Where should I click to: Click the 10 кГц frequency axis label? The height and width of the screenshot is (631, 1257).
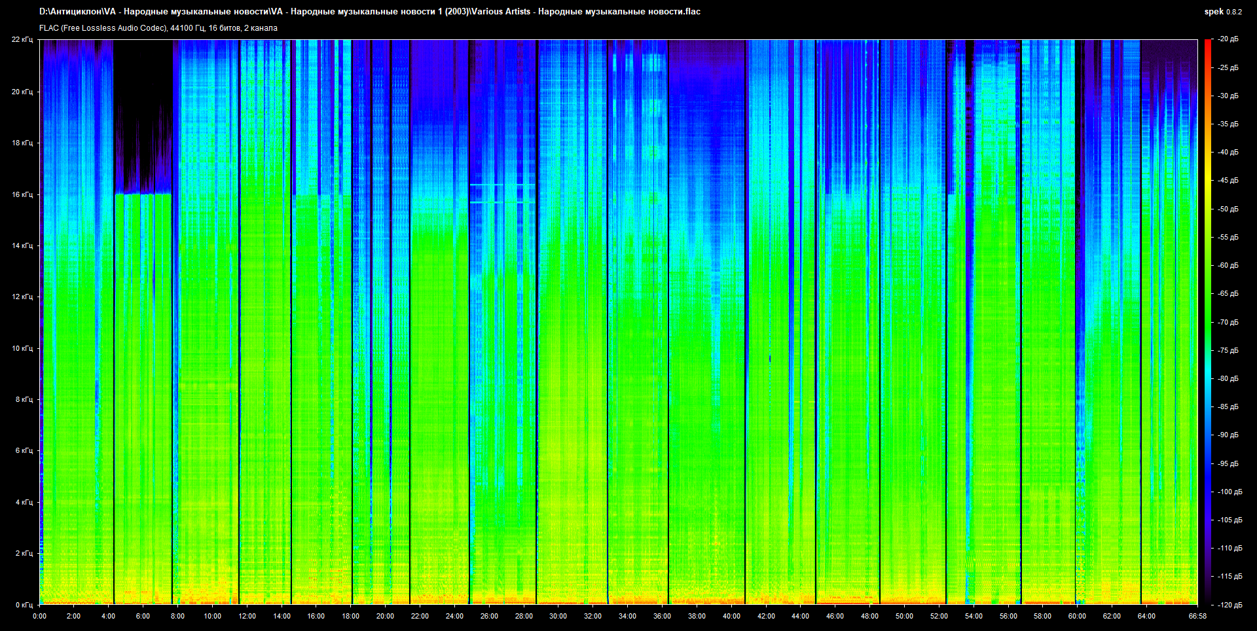[22, 348]
